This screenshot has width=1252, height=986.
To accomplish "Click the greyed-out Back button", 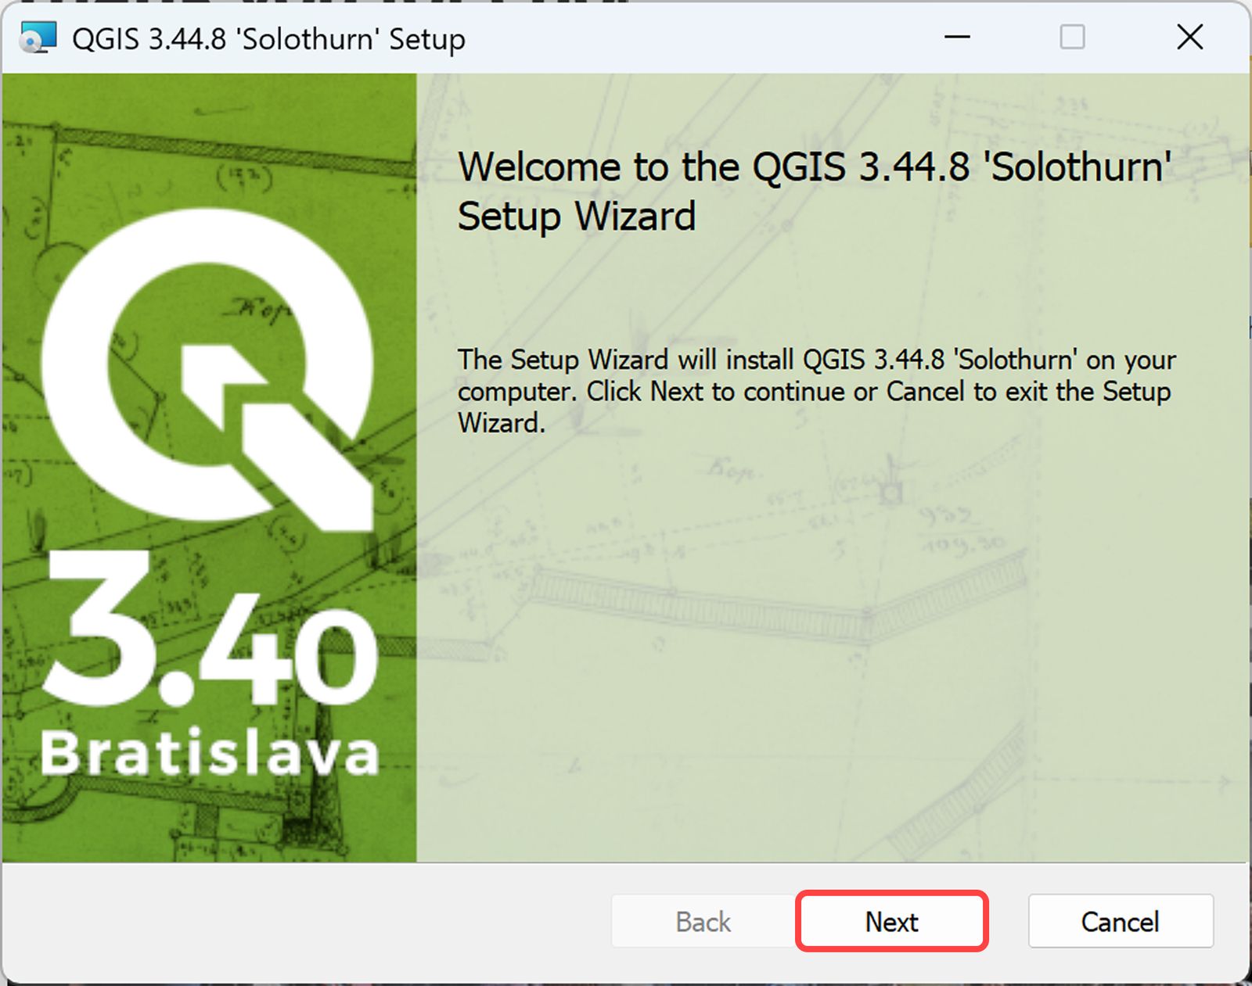I will (703, 921).
